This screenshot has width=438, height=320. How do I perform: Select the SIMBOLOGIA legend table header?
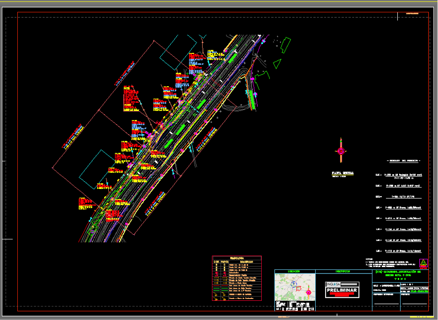tap(237, 258)
